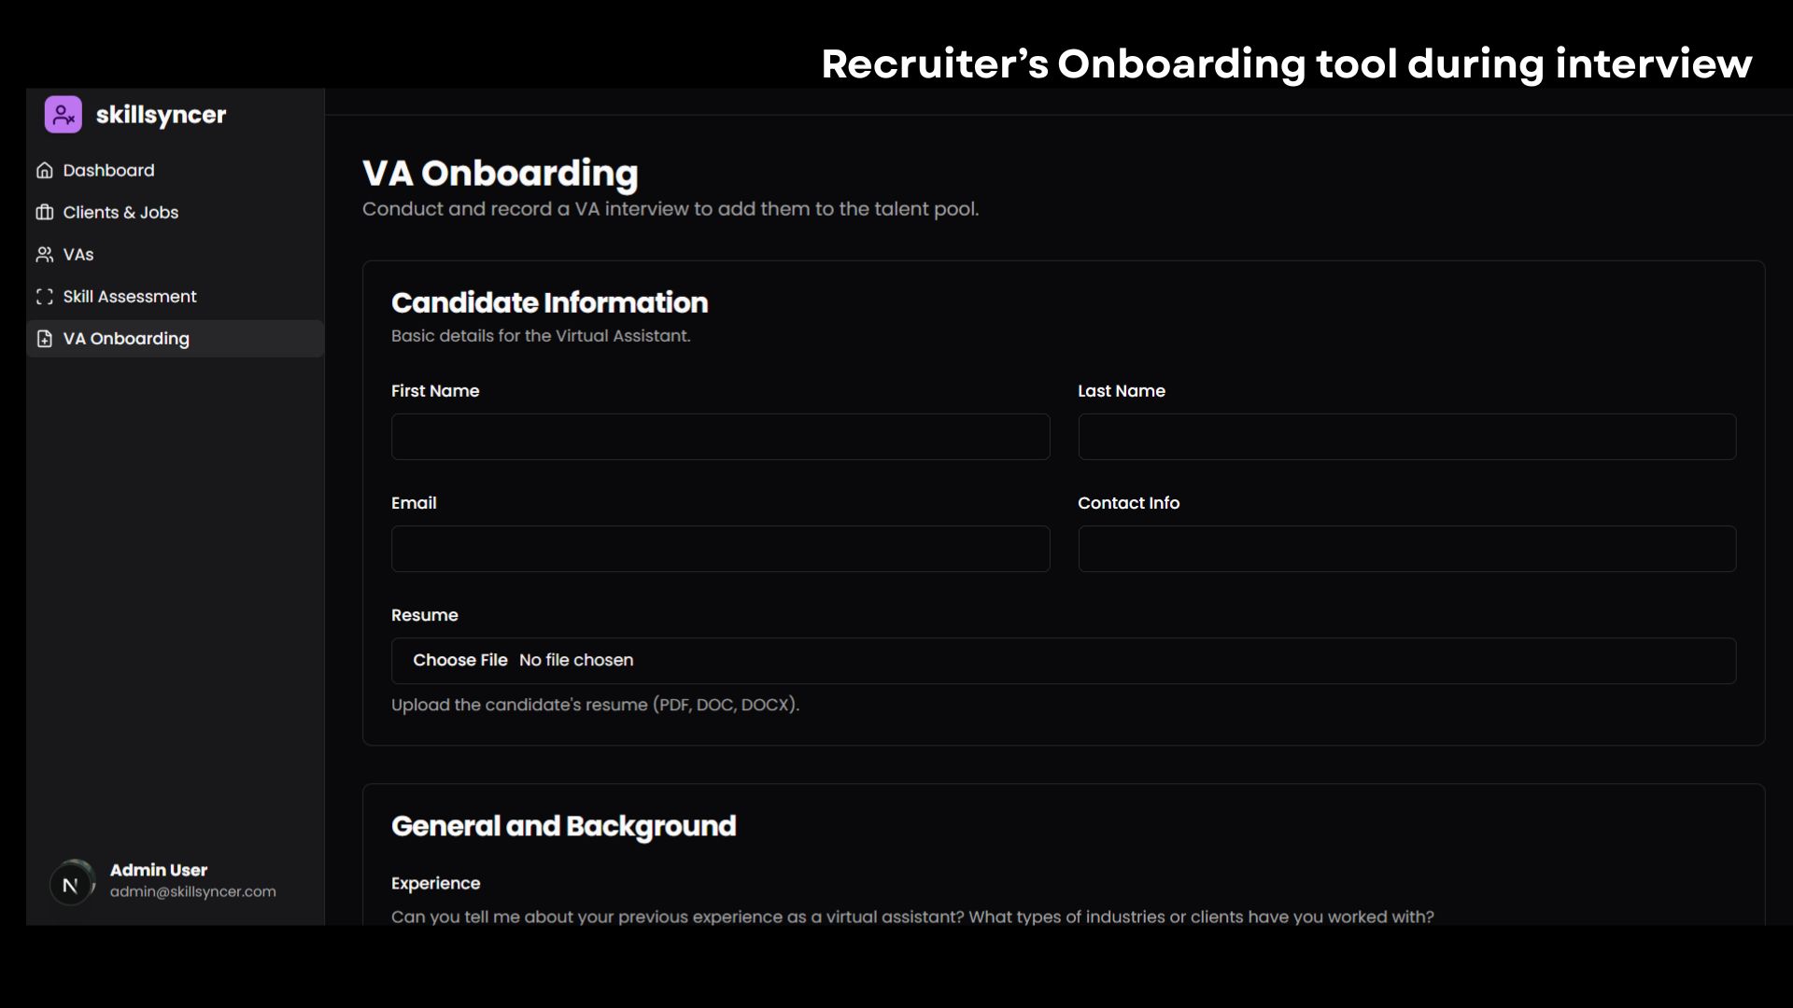Select VA Onboarding in the sidebar
1793x1008 pixels.
pos(126,339)
